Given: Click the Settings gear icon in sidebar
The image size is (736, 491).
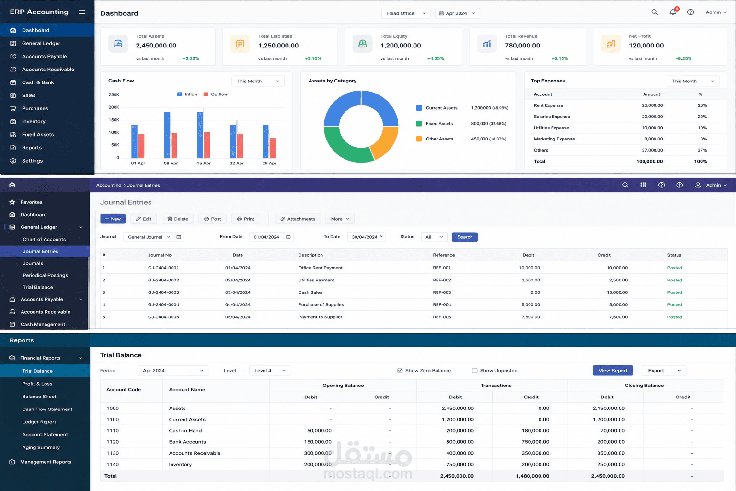Looking at the screenshot, I should 13,161.
